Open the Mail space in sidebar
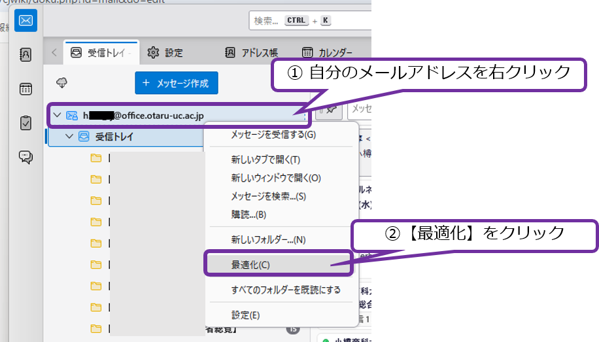This screenshot has height=342, width=599. tap(26, 20)
